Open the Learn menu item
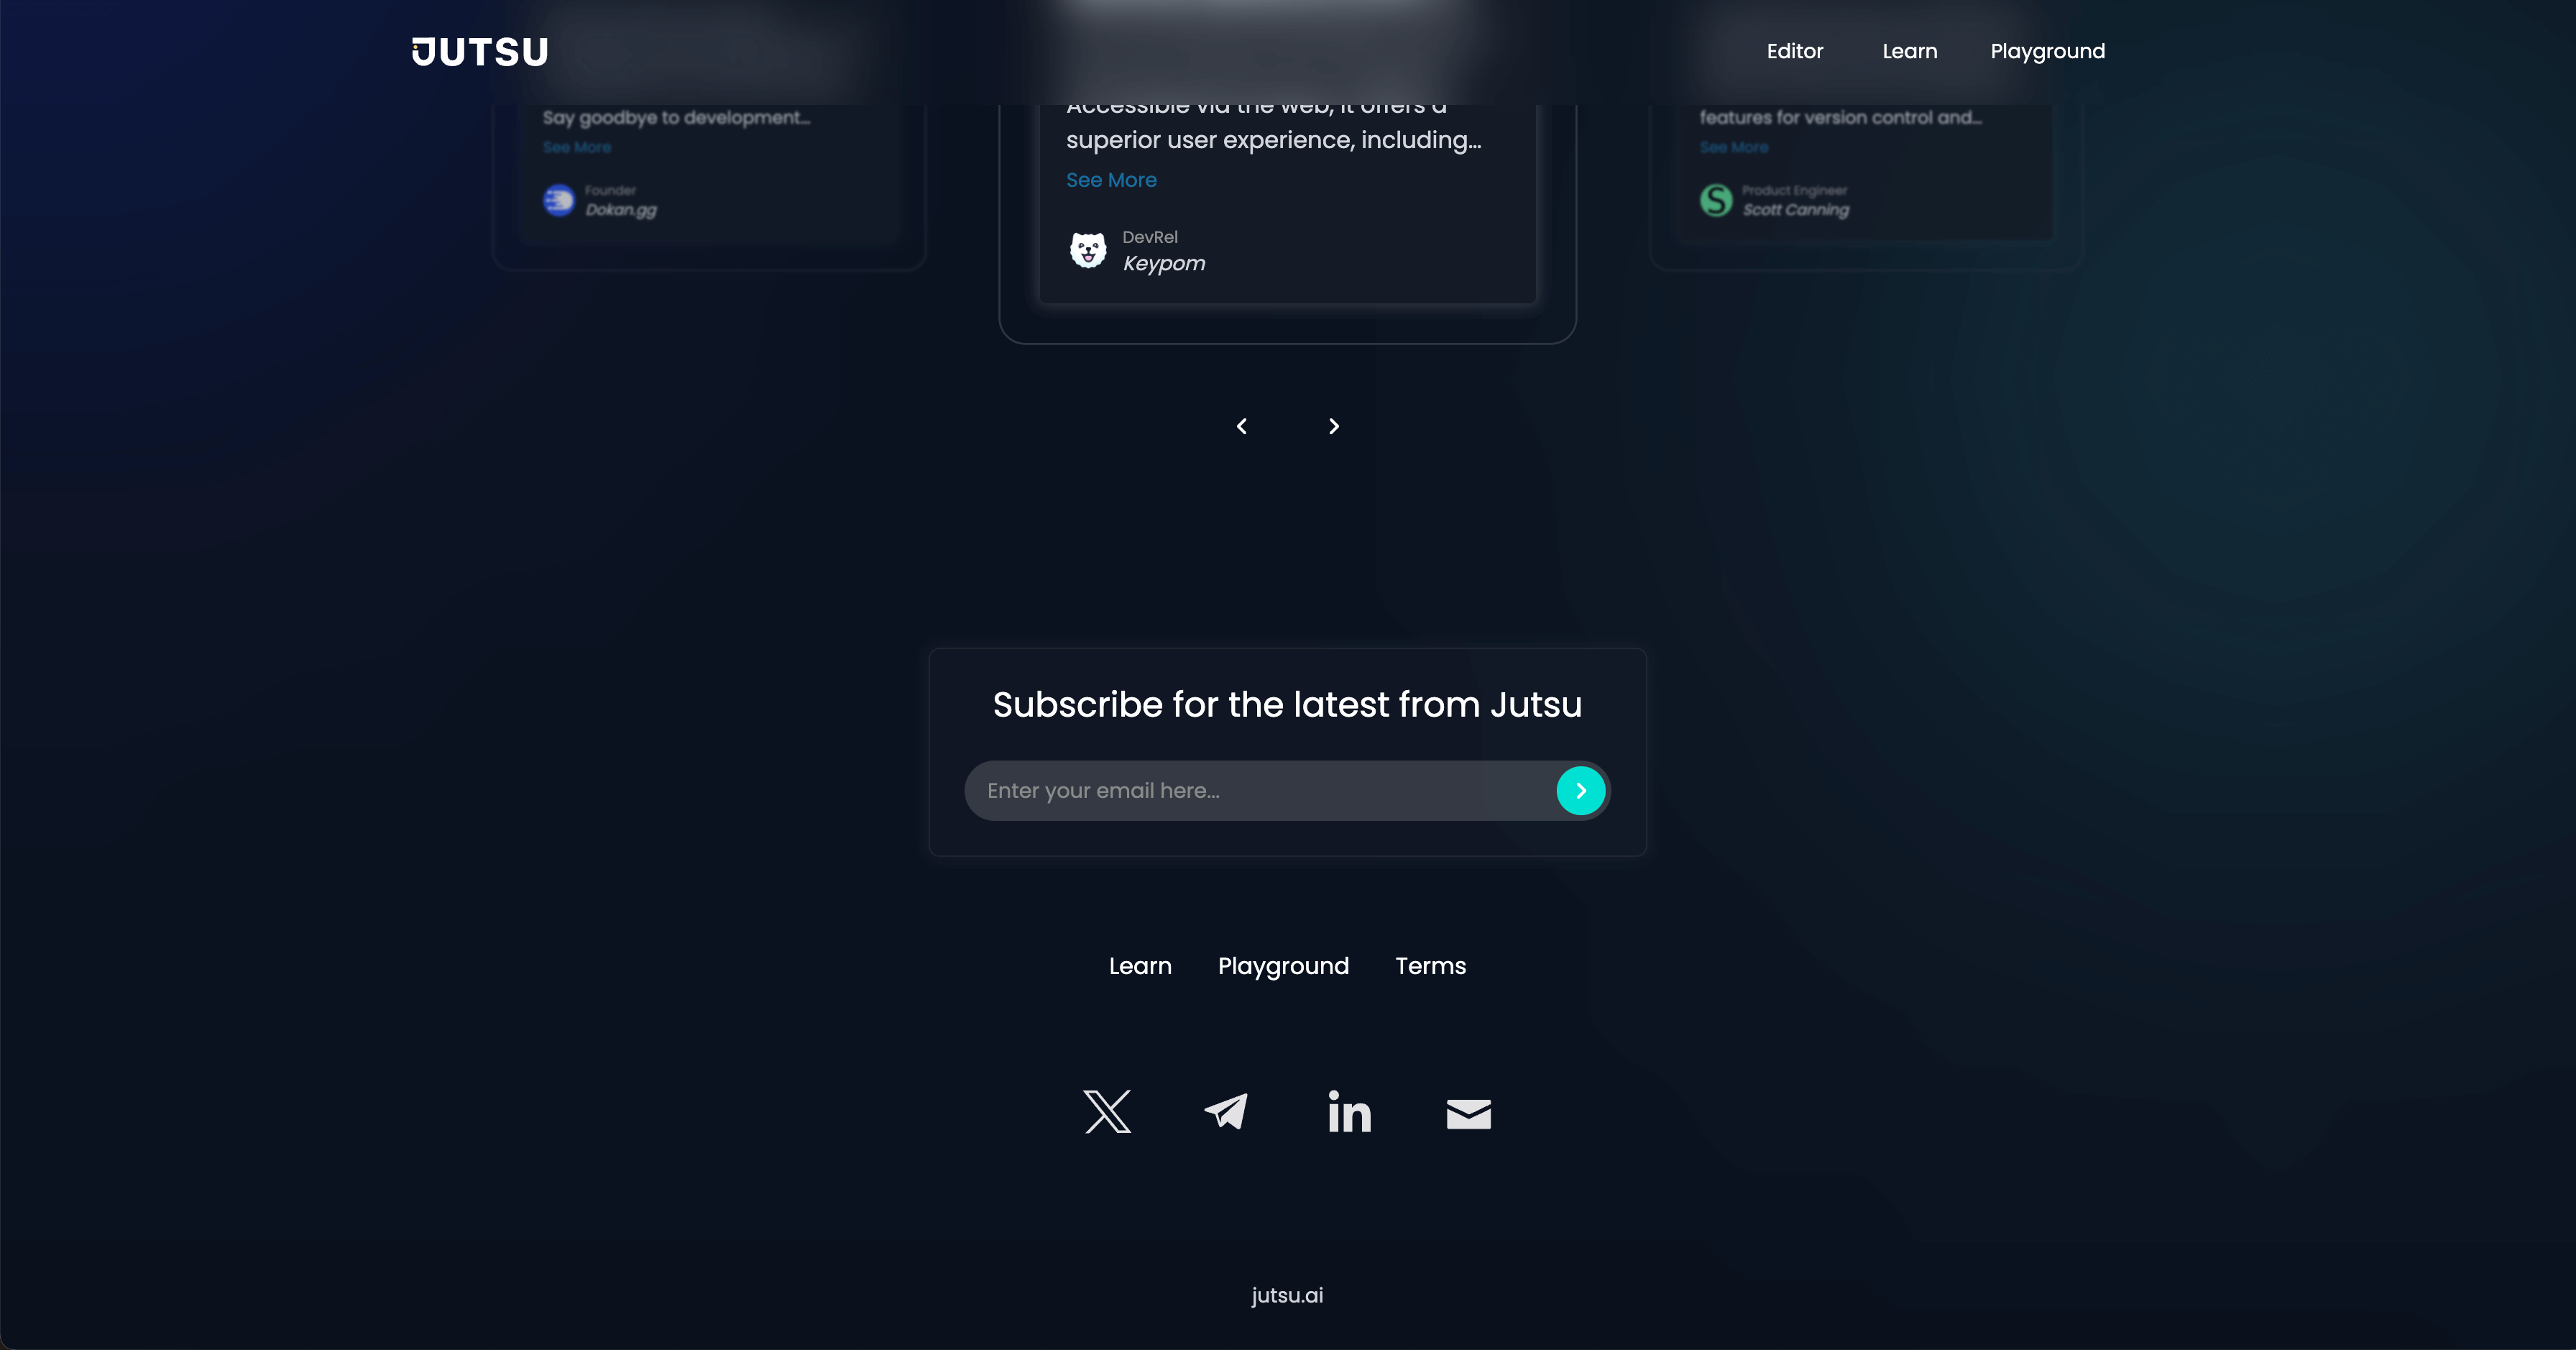The image size is (2576, 1350). pos(1908,51)
